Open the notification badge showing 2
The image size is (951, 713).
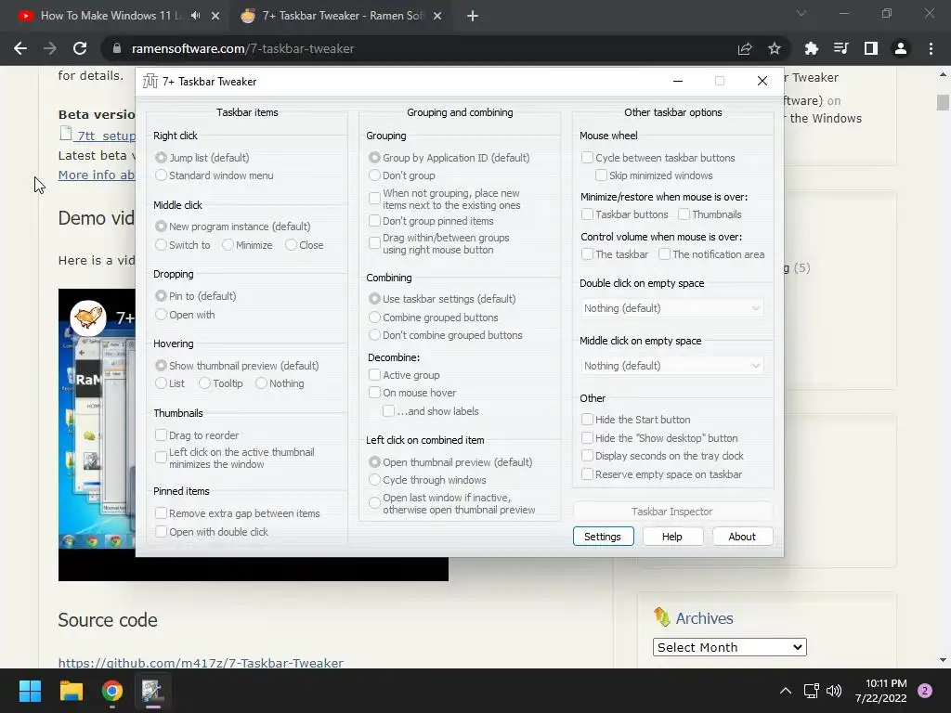[x=925, y=691]
